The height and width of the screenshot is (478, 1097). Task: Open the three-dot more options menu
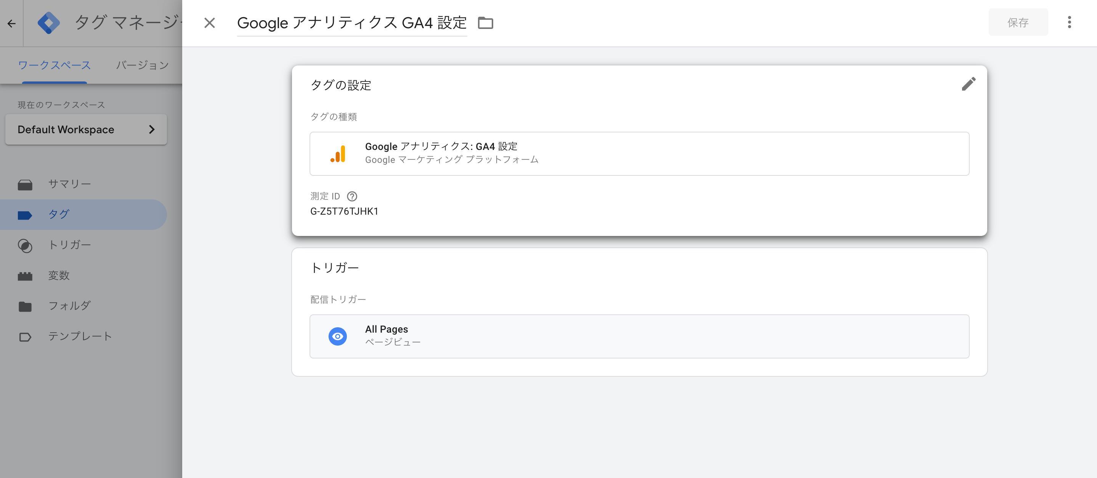click(x=1069, y=22)
